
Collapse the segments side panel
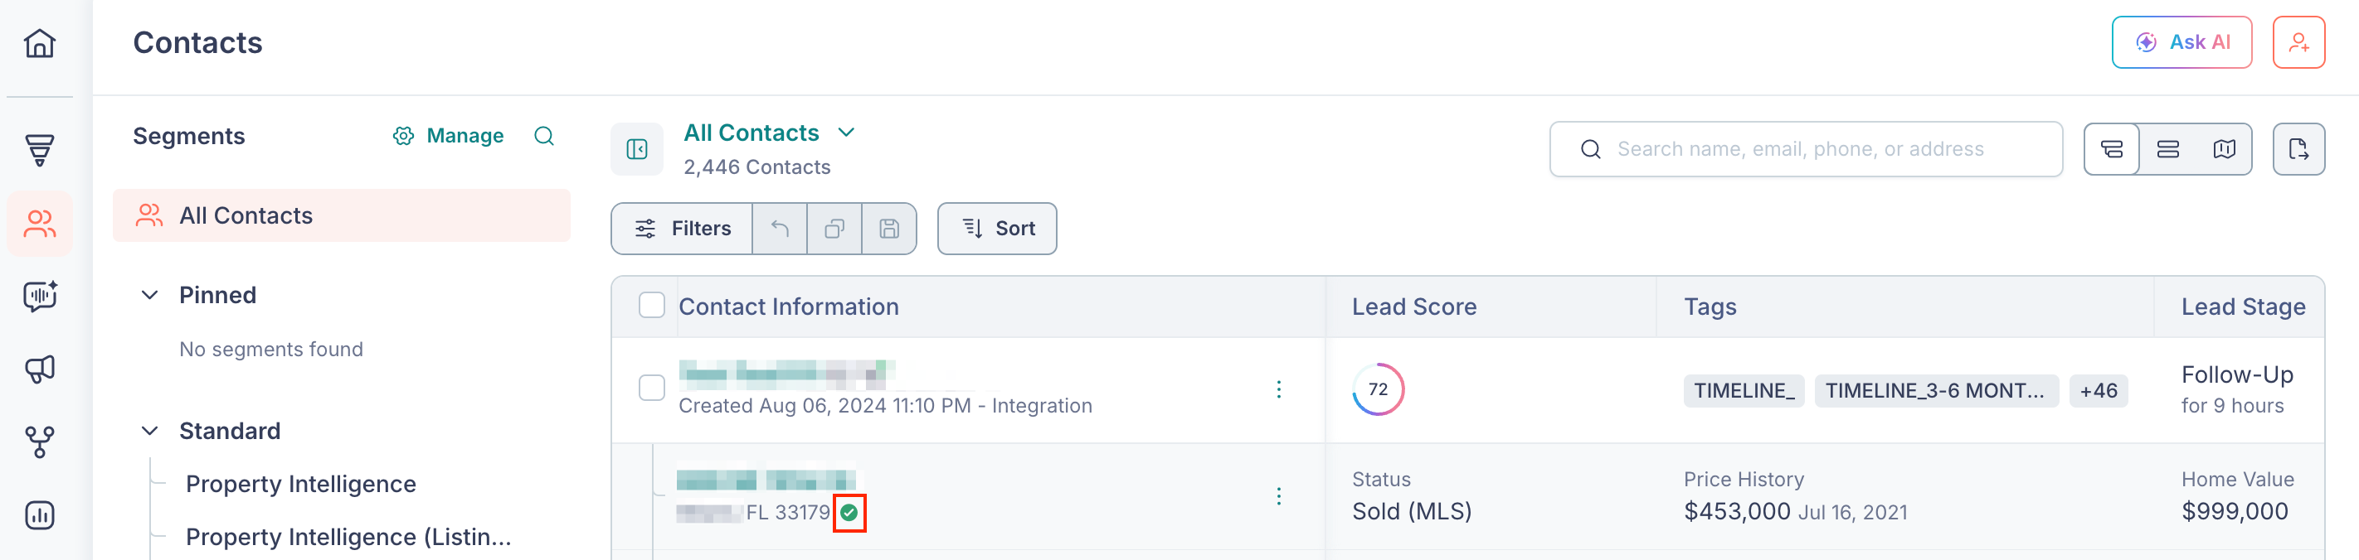tap(636, 149)
